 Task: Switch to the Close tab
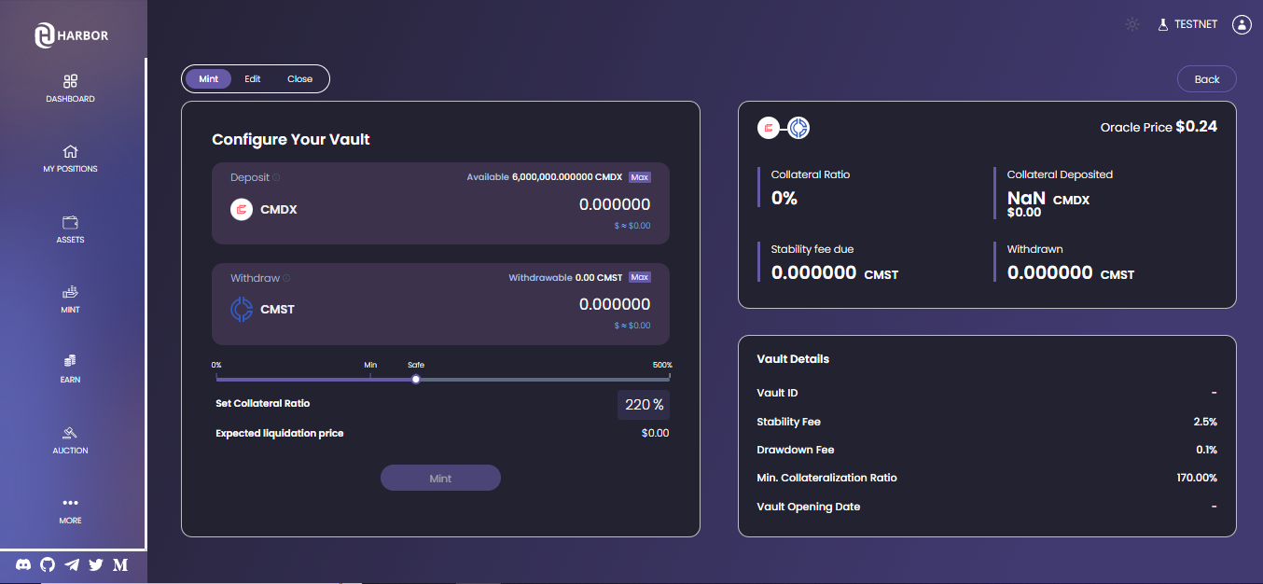[x=299, y=79]
